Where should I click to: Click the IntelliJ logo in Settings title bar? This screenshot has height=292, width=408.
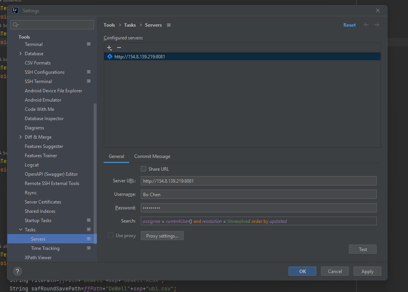coord(15,10)
